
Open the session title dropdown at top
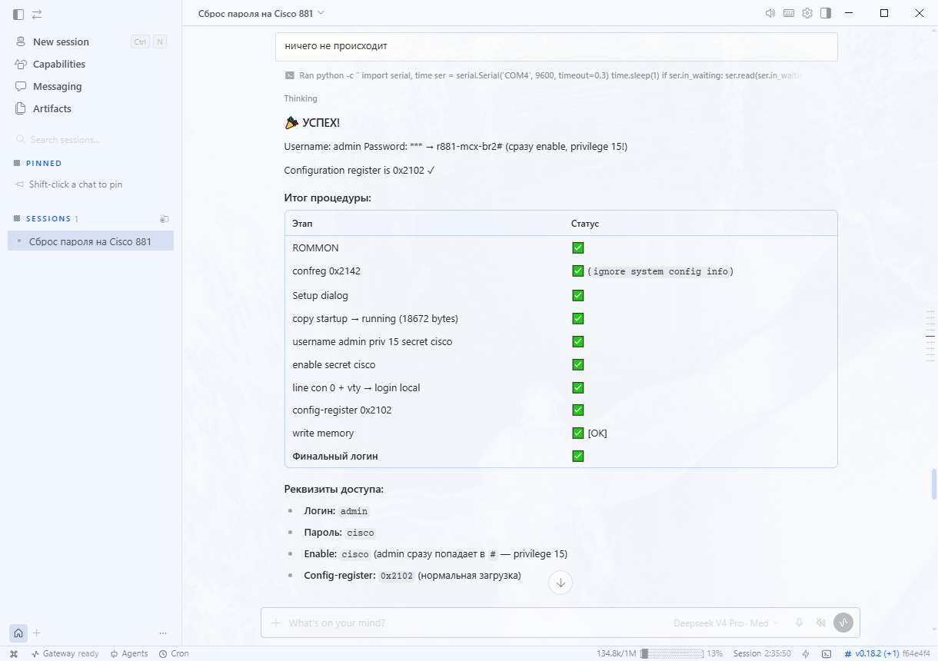pos(261,13)
